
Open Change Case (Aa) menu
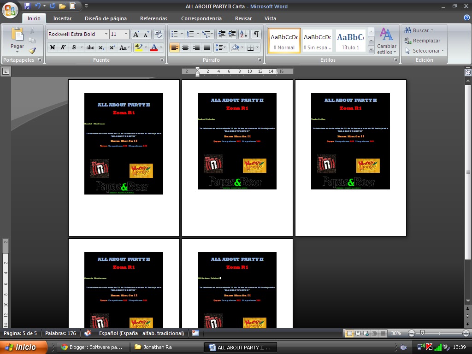pyautogui.click(x=124, y=47)
